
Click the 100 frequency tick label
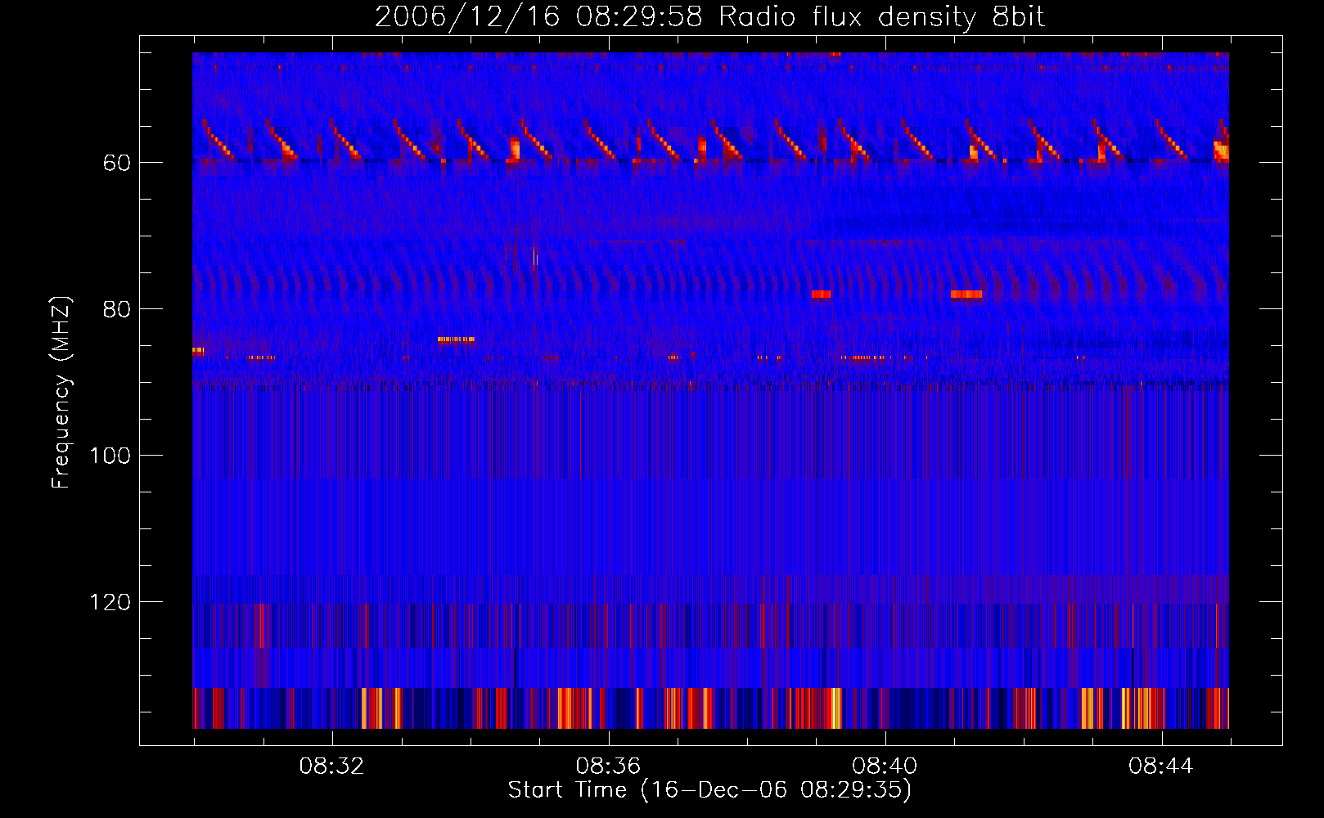(110, 456)
